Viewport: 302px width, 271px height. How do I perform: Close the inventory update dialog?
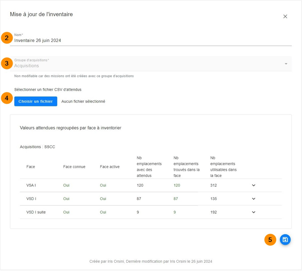click(x=285, y=17)
